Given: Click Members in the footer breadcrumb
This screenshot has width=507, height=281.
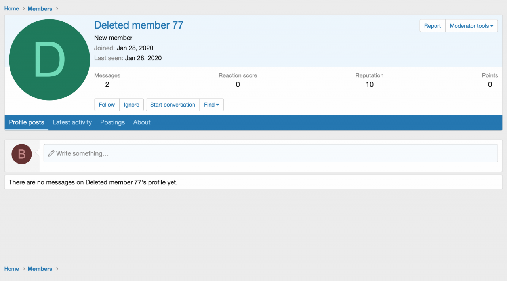Looking at the screenshot, I should click(x=40, y=269).
